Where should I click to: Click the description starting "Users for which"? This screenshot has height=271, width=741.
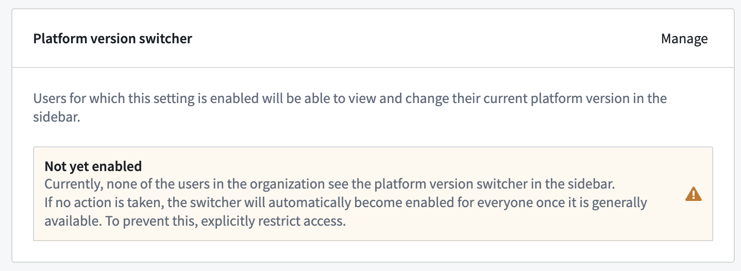click(350, 98)
